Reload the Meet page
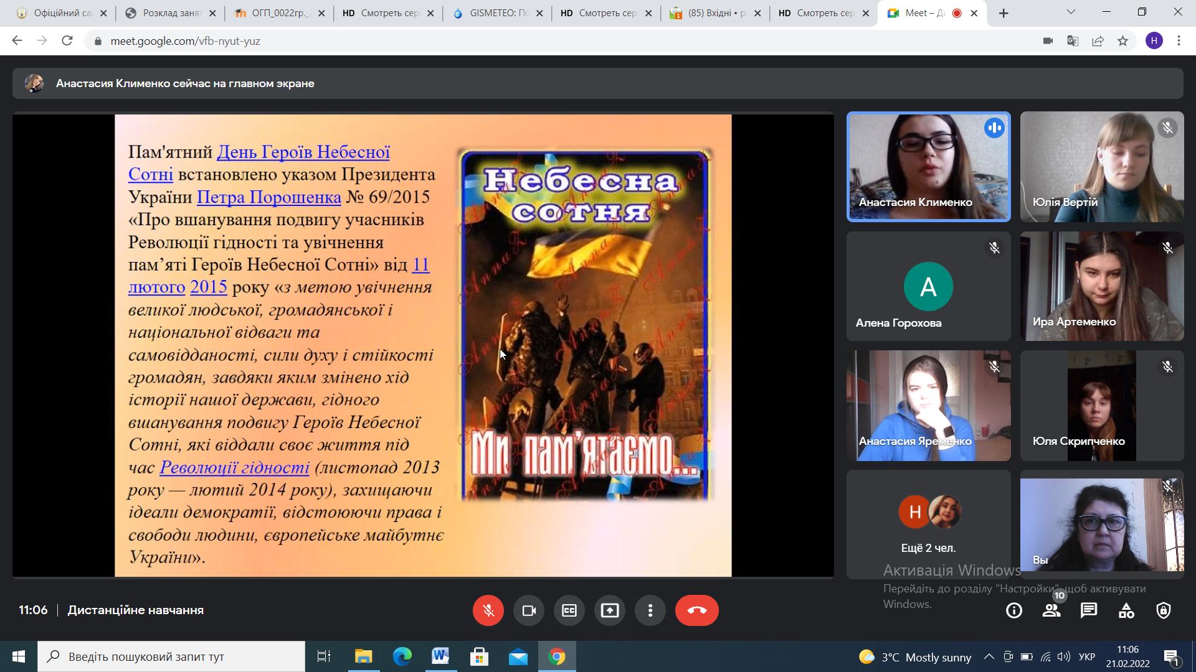The height and width of the screenshot is (672, 1196). click(67, 41)
